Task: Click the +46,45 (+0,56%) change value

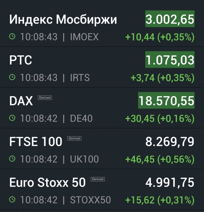Action: pos(160,159)
